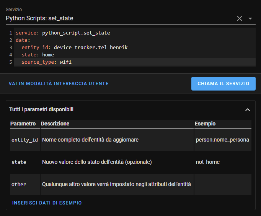Click the Servizio field showing Python Scripts: set_state
261x216 pixels.
(130, 18)
